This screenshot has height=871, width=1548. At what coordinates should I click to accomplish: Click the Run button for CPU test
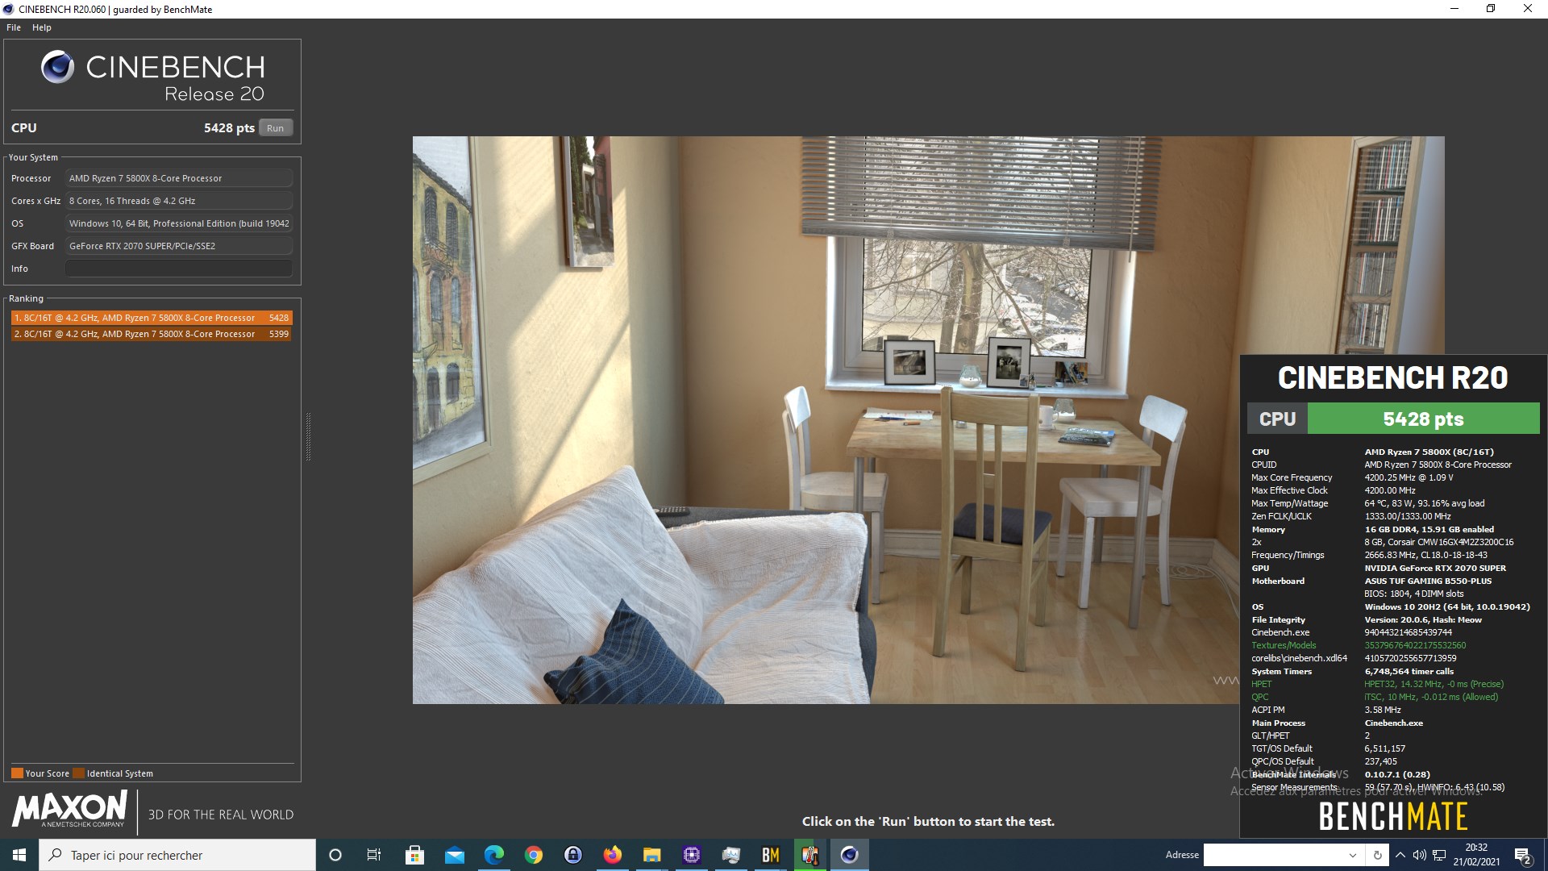pos(275,128)
